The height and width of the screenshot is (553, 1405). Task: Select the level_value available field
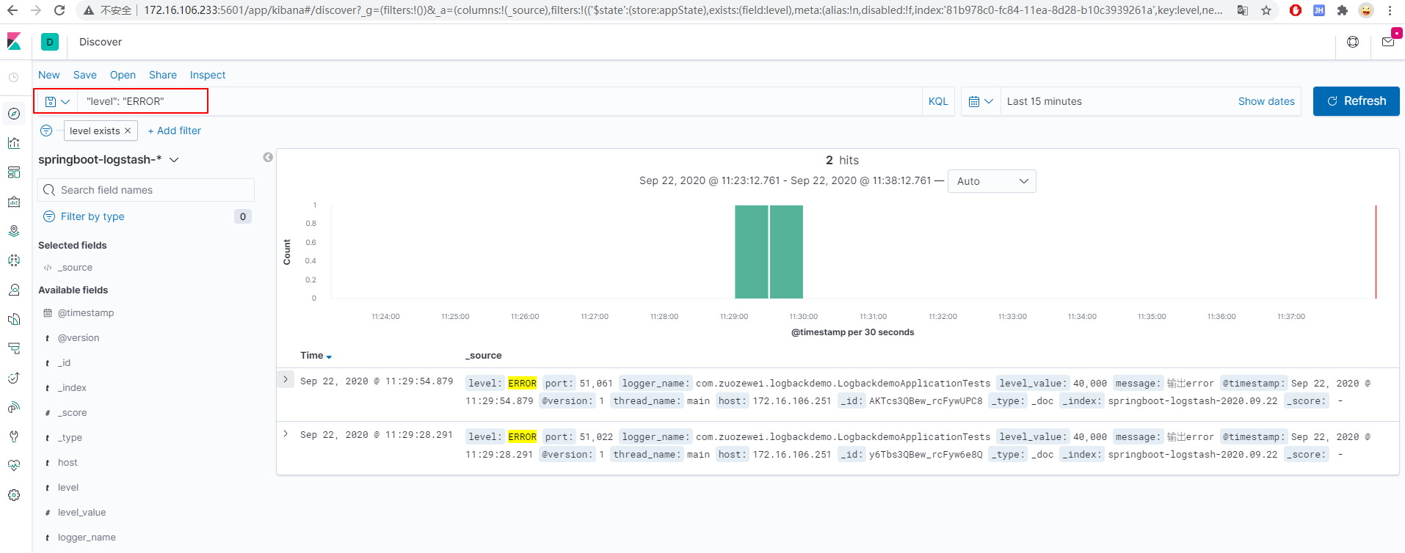[81, 512]
